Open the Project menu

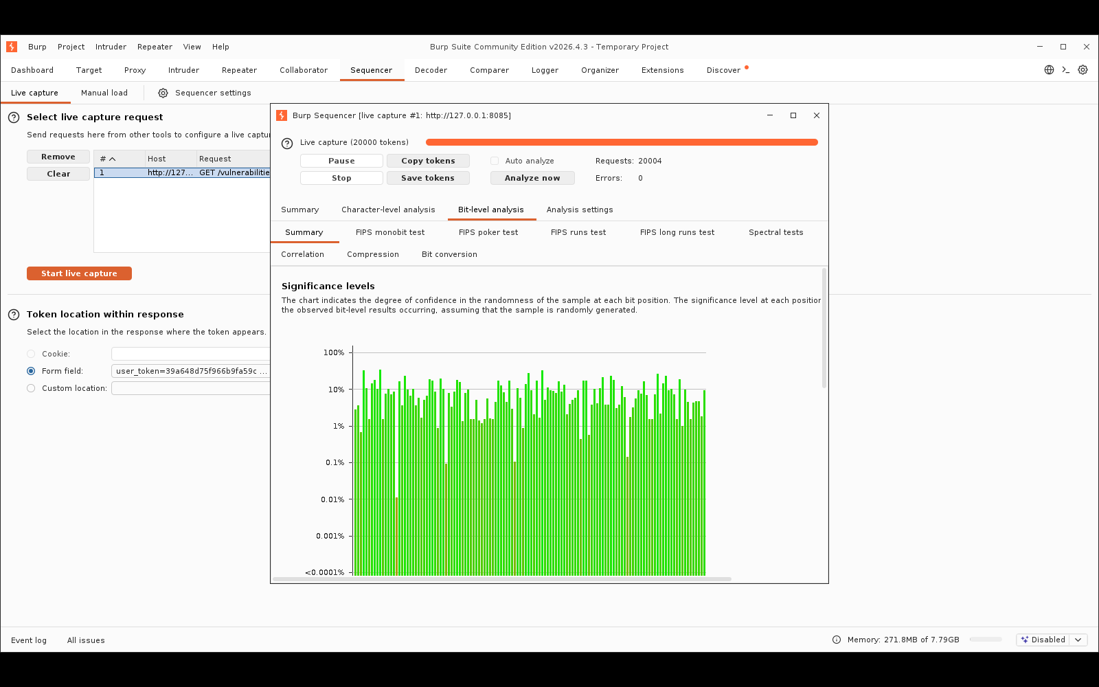point(71,47)
